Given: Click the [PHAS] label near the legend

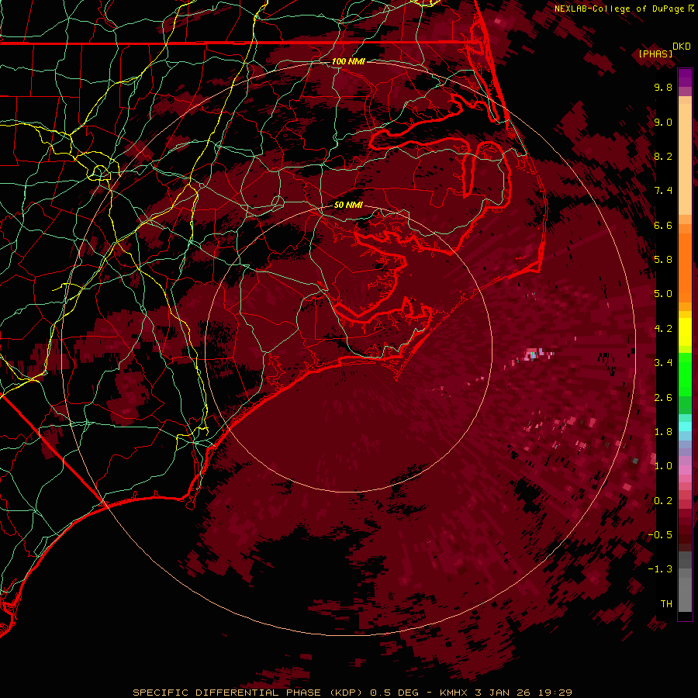Looking at the screenshot, I should [655, 54].
